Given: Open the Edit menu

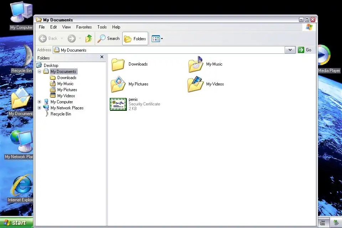Looking at the screenshot, I should click(53, 27).
